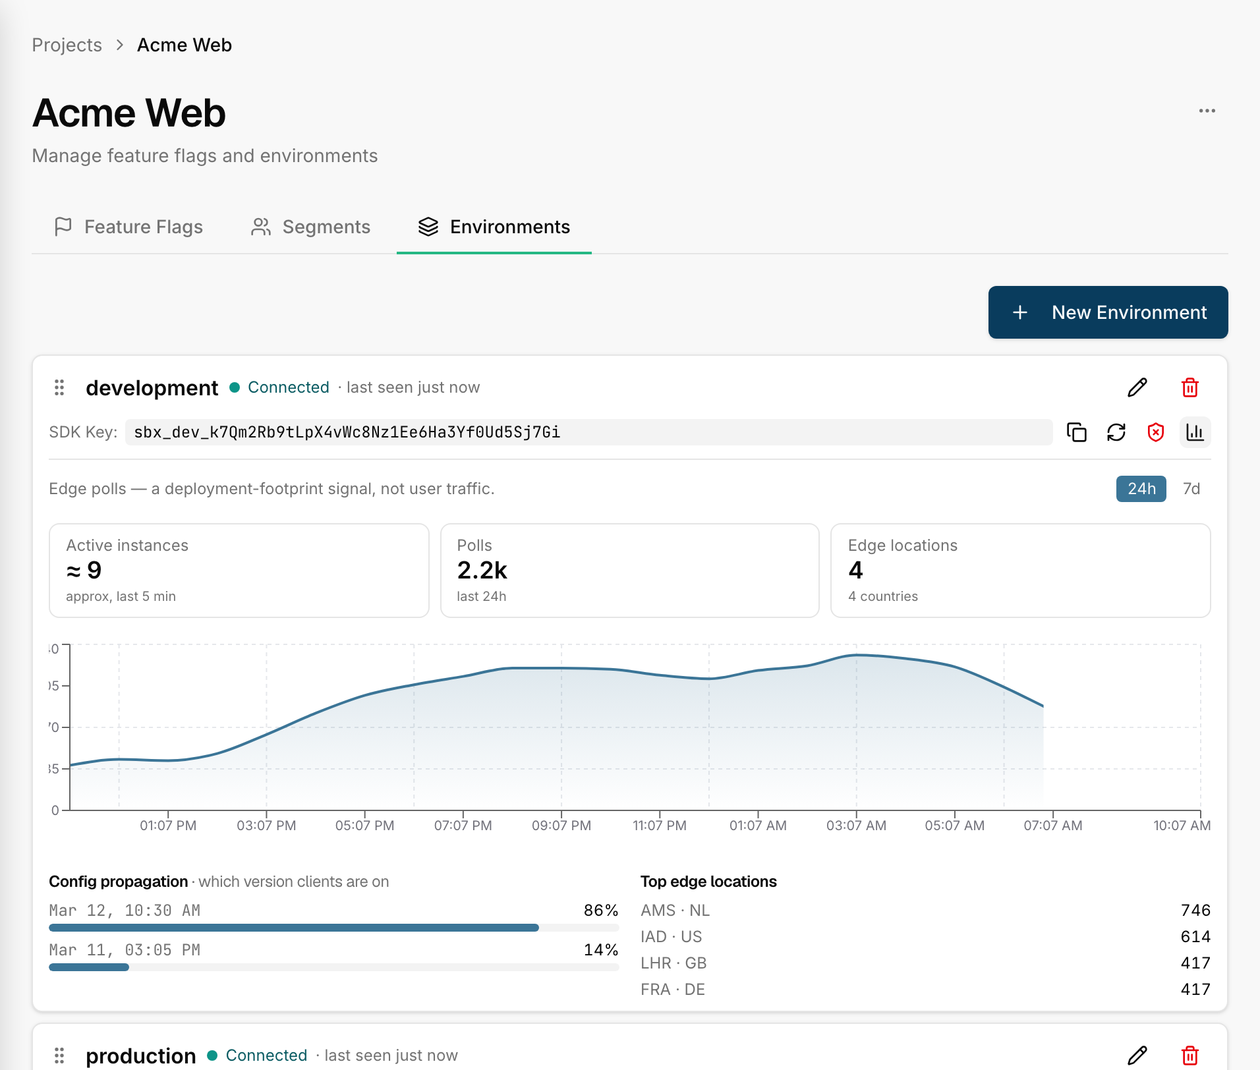Edit the production environment
1260x1070 pixels.
point(1137,1056)
